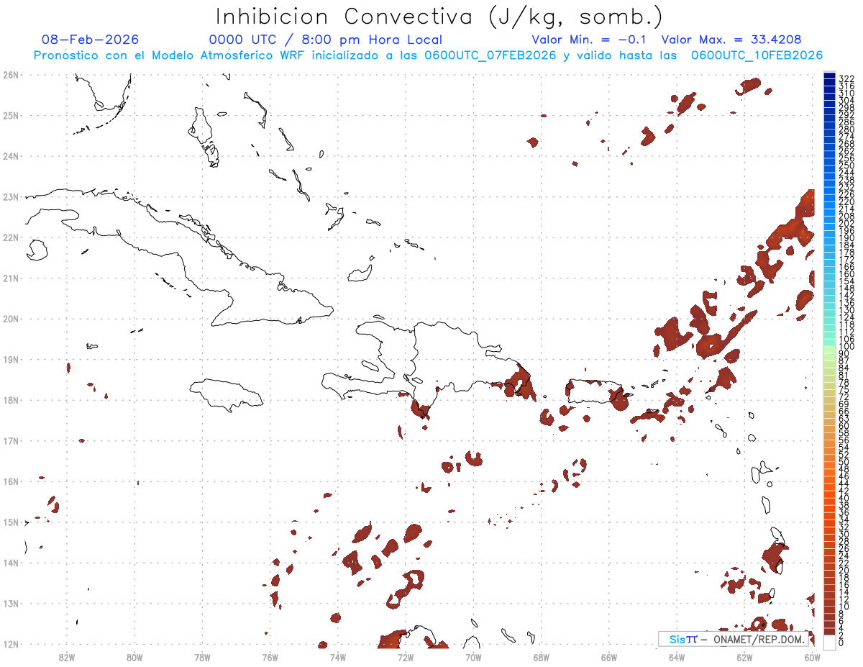Click the Puerto Rico island outline
Screen dimensions: 863x667
[596, 391]
